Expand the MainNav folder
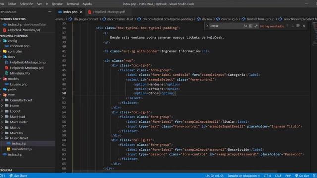This screenshot has height=178, width=317. [x=16, y=133]
